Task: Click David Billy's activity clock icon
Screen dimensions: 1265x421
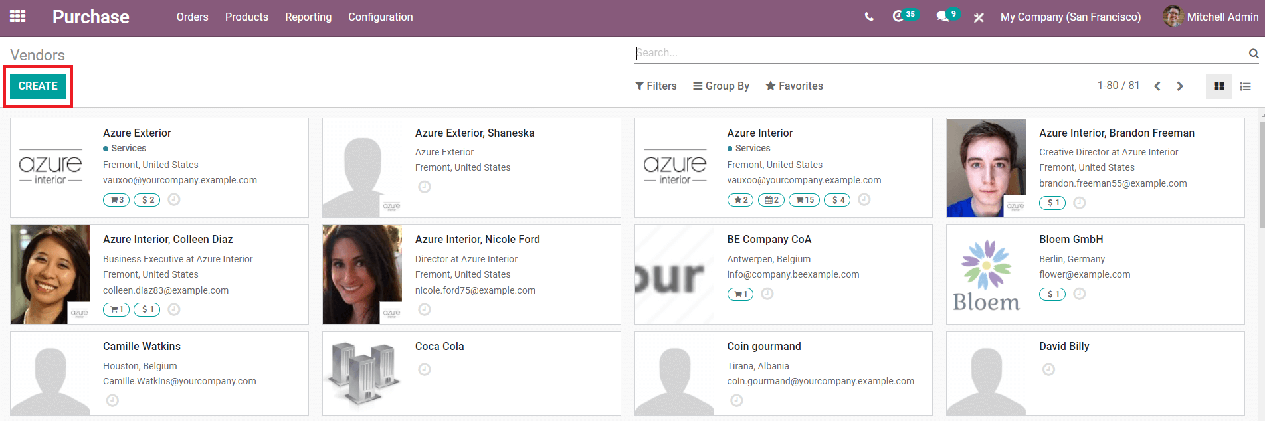Action: (x=1048, y=369)
